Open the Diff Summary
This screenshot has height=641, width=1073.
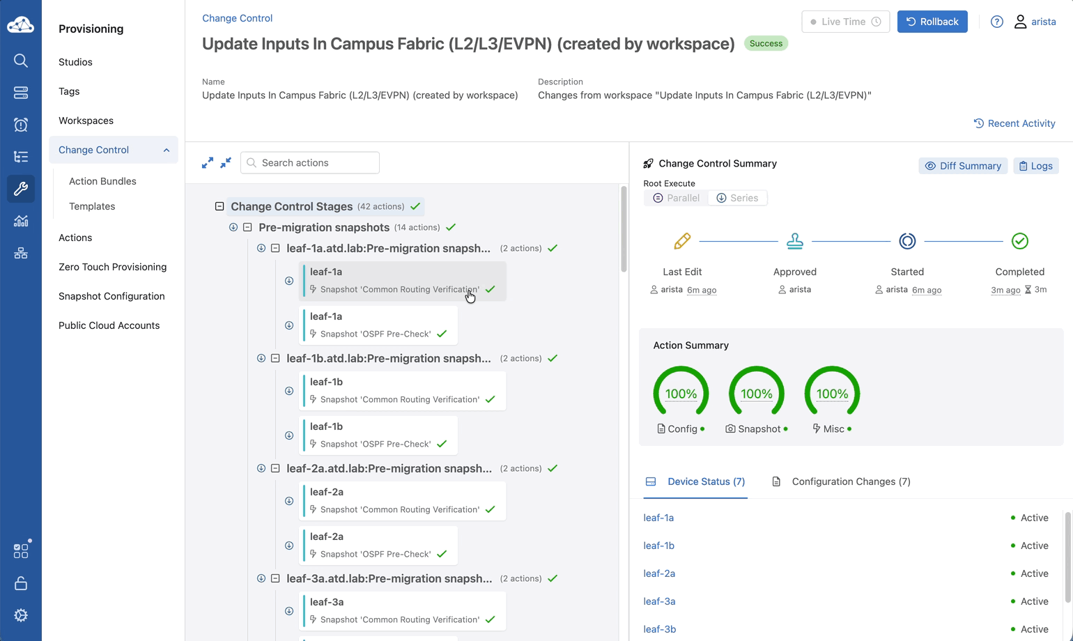coord(963,166)
